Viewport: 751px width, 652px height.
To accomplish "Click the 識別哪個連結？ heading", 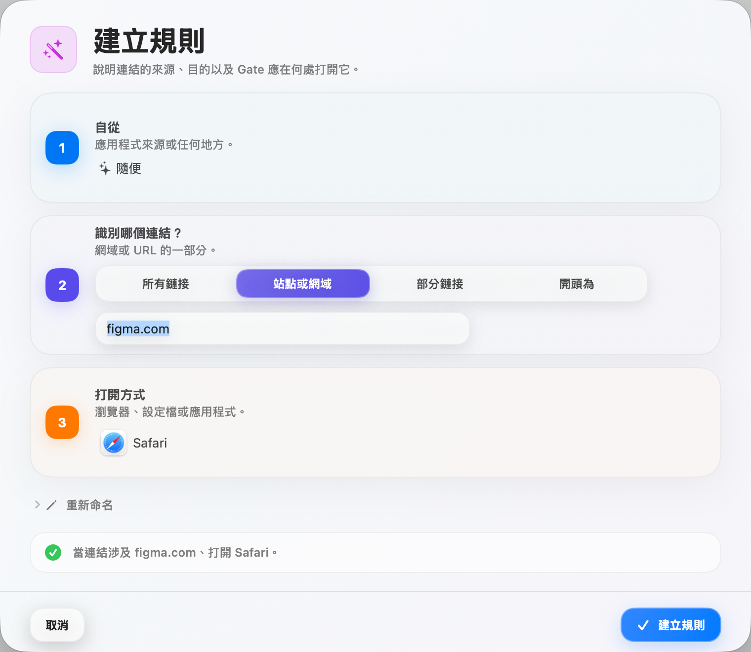I will (139, 233).
